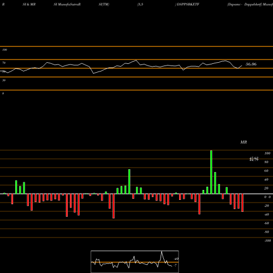
Task: Click the -100 label on MR axis
Action: point(268,241)
